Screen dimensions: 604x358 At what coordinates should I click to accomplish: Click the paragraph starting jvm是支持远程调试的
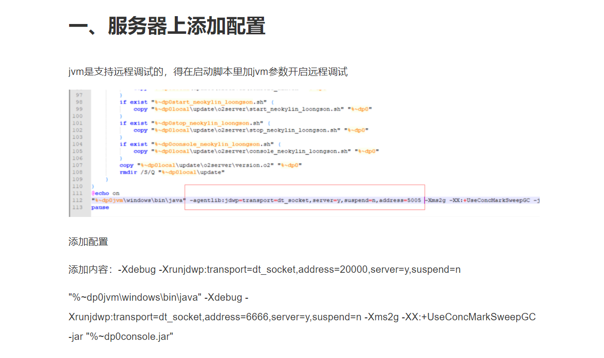(208, 72)
